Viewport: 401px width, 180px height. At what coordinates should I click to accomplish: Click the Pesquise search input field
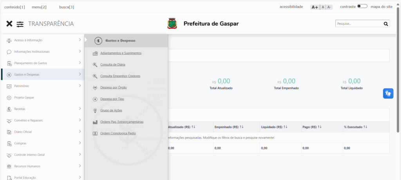358,24
